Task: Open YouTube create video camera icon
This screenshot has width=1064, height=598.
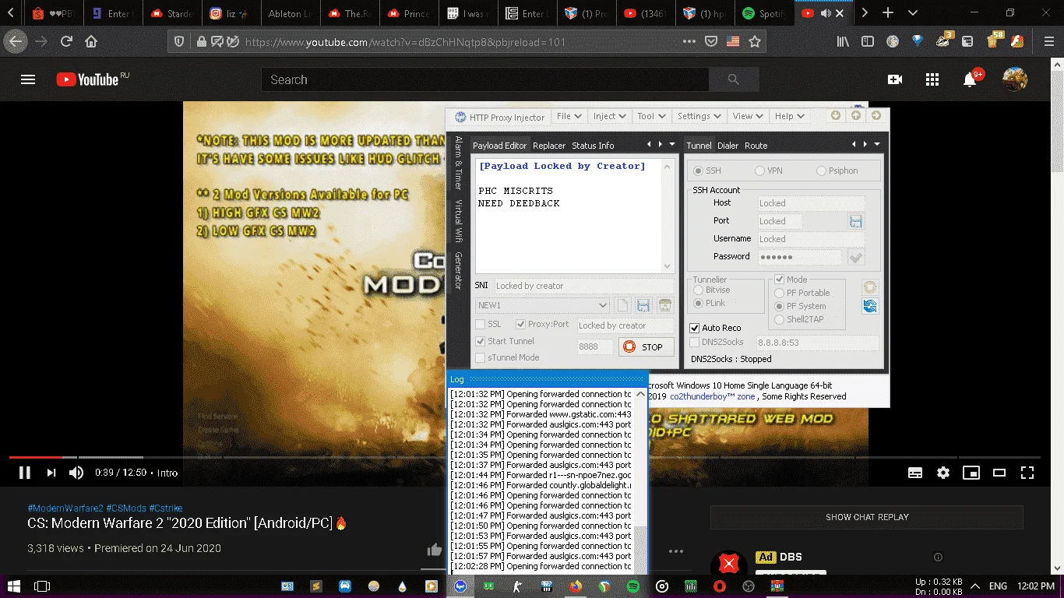Action: [x=895, y=79]
